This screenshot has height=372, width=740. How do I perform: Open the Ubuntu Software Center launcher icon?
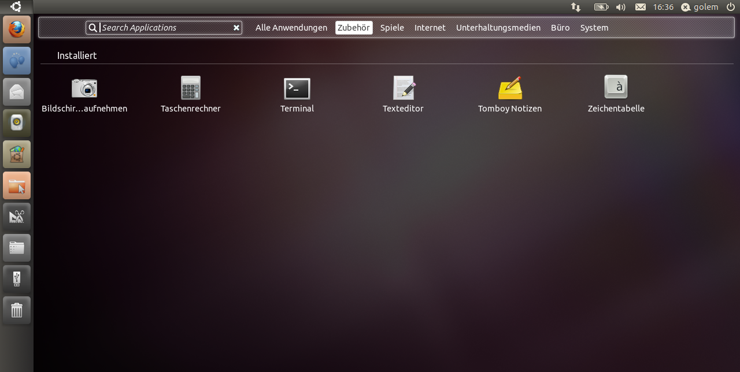[17, 154]
